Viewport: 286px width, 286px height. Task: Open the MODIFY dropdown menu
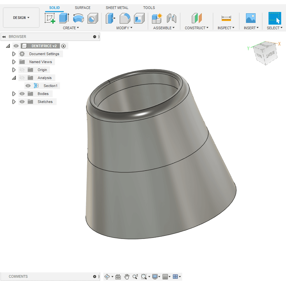point(124,28)
